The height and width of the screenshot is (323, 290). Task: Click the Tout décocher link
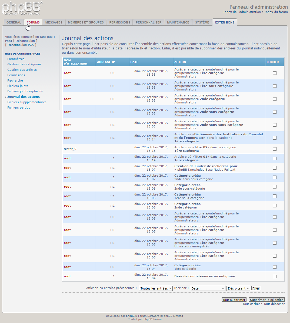[x=274, y=304]
